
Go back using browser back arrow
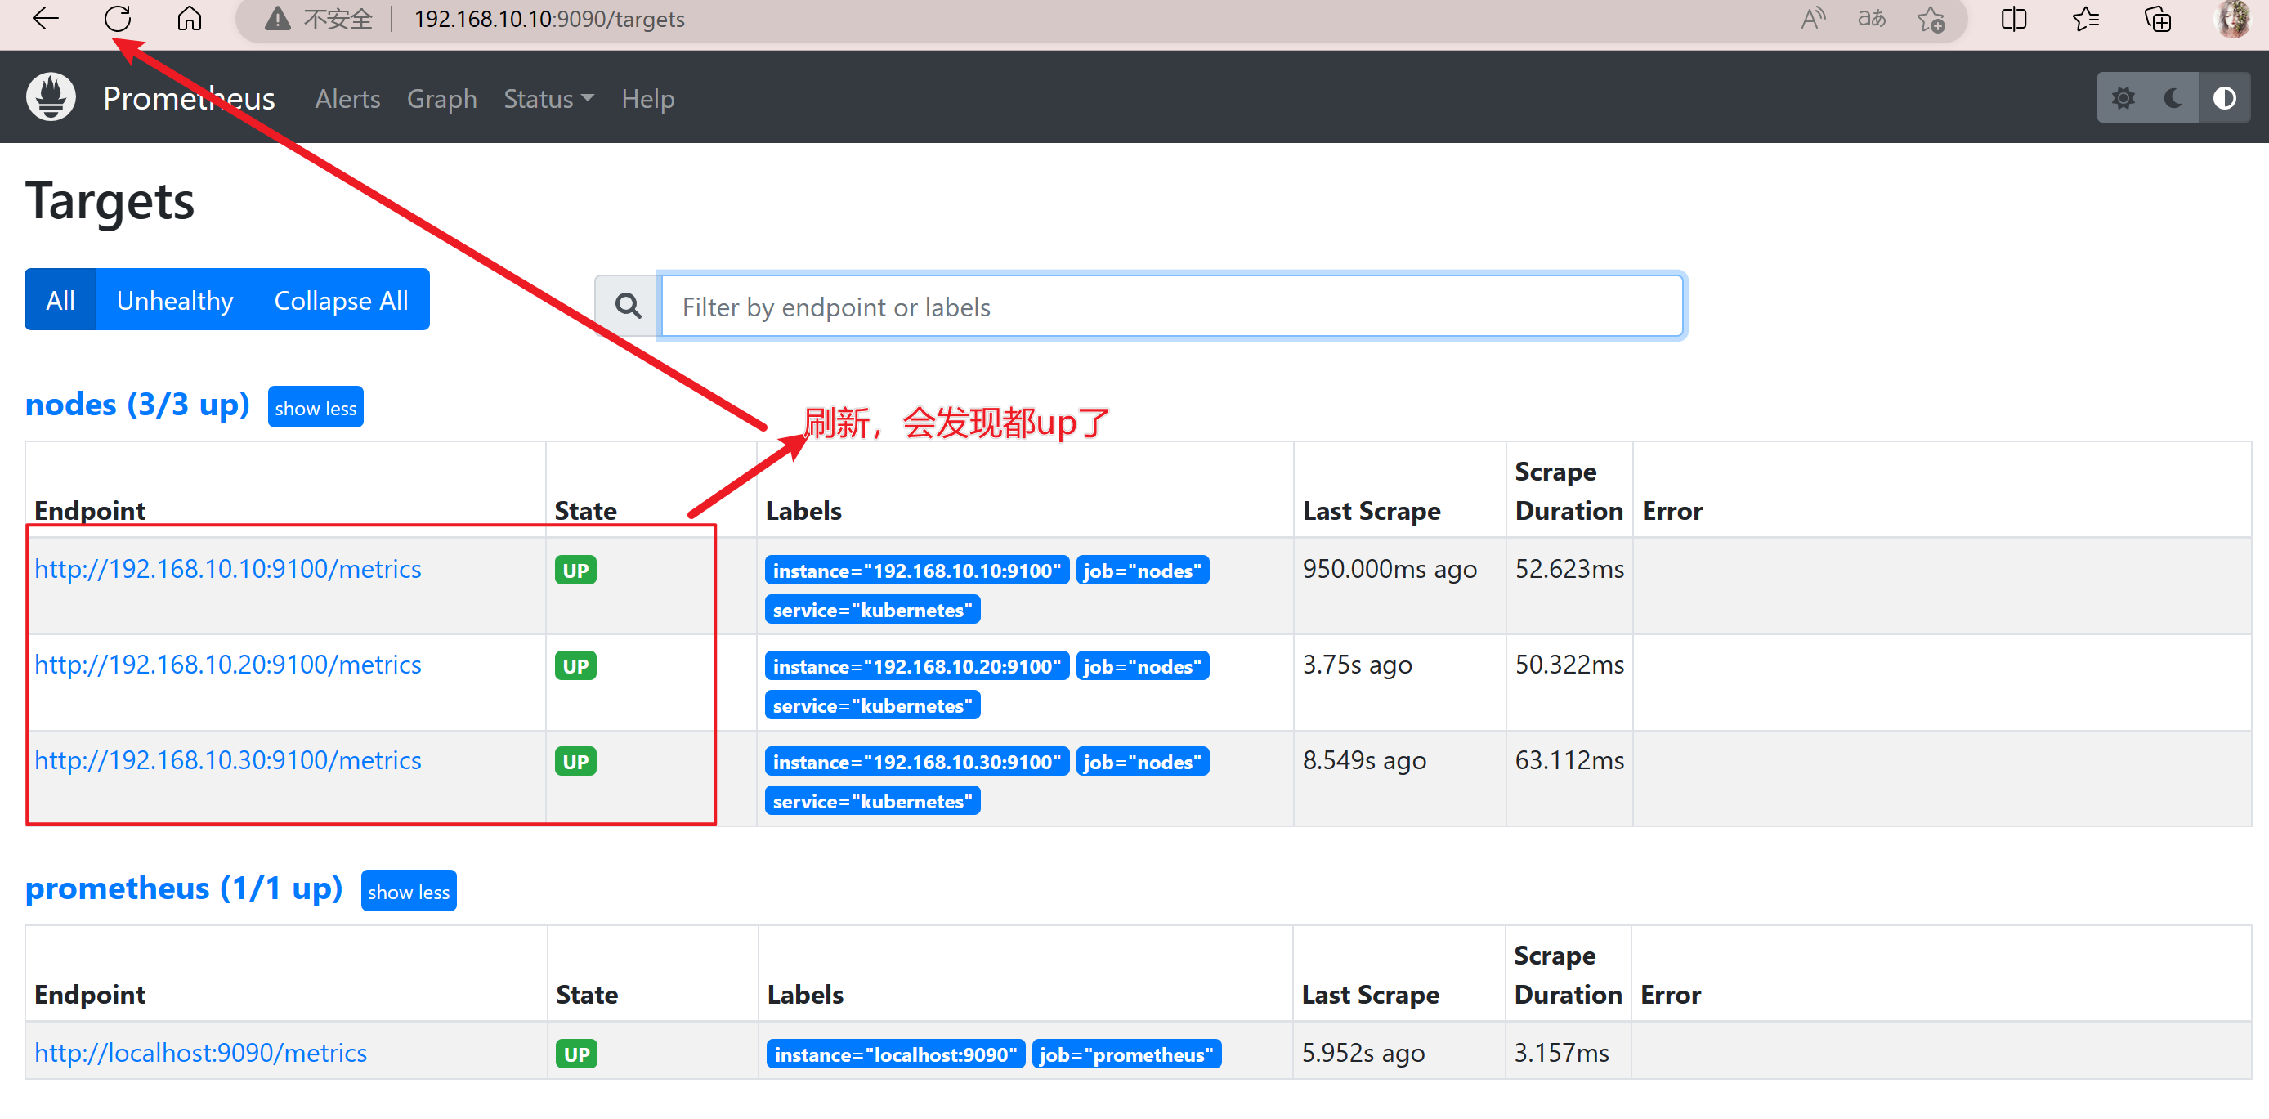[45, 19]
